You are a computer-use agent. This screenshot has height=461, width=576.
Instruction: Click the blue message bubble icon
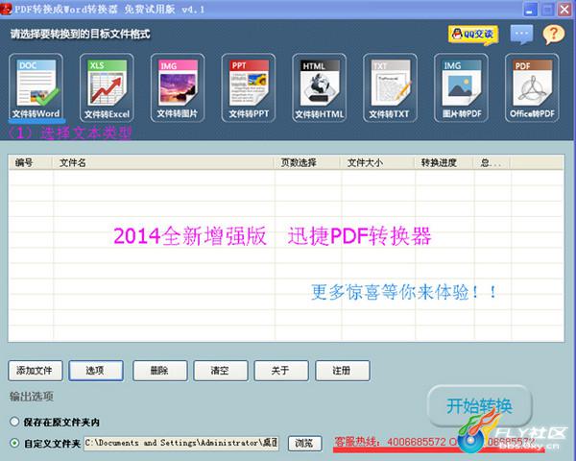tap(521, 35)
